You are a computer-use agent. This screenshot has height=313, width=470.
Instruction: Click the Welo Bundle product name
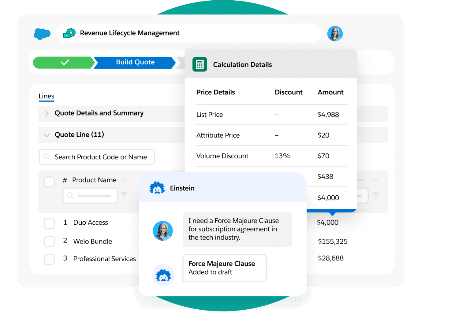[93, 241]
